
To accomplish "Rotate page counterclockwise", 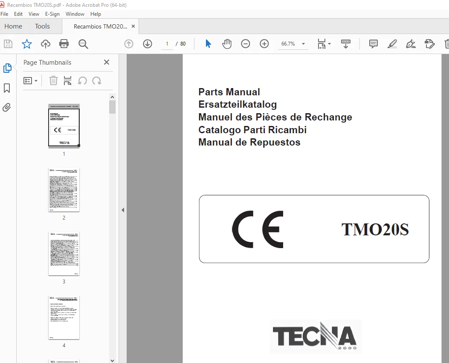I will point(82,81).
